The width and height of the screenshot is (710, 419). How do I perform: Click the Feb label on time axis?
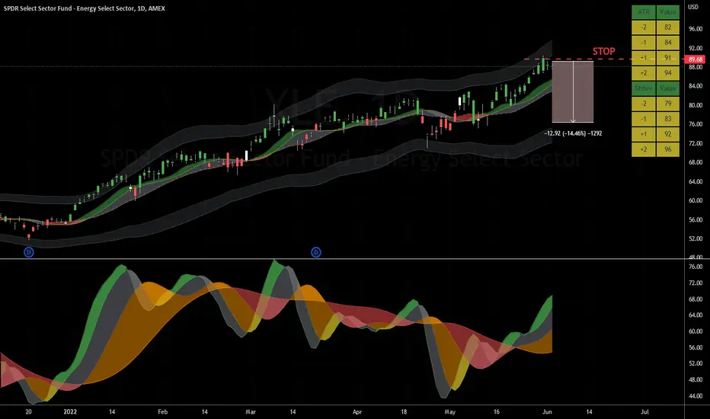click(162, 411)
